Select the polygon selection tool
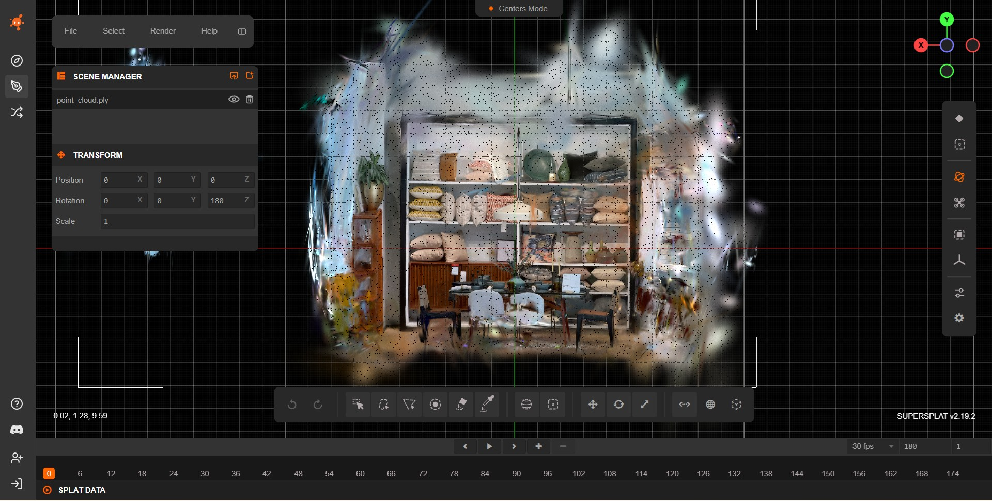The width and height of the screenshot is (992, 501). 409,405
